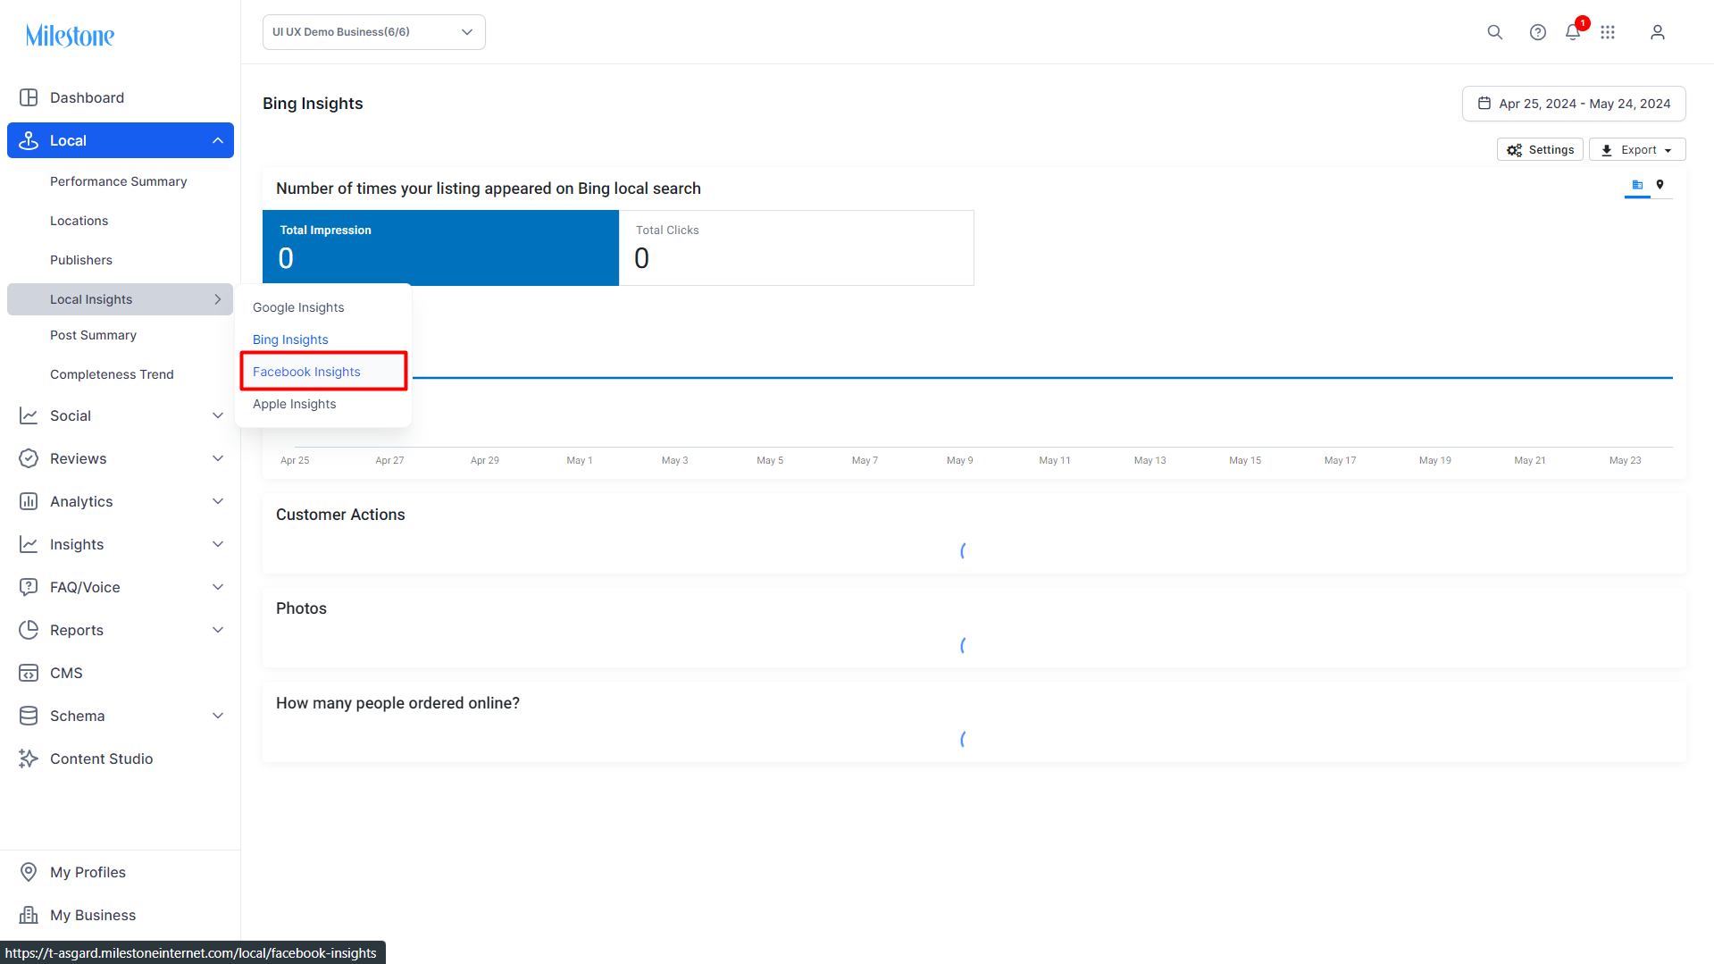This screenshot has width=1714, height=964.
Task: Open the apps grid launcher
Action: [1608, 32]
